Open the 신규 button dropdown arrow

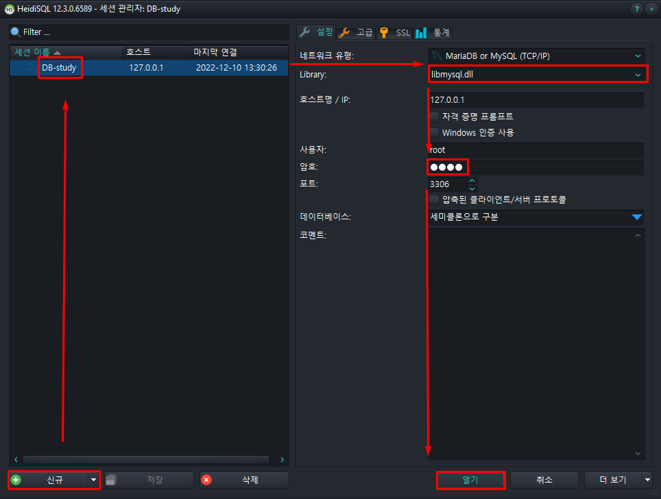click(93, 480)
